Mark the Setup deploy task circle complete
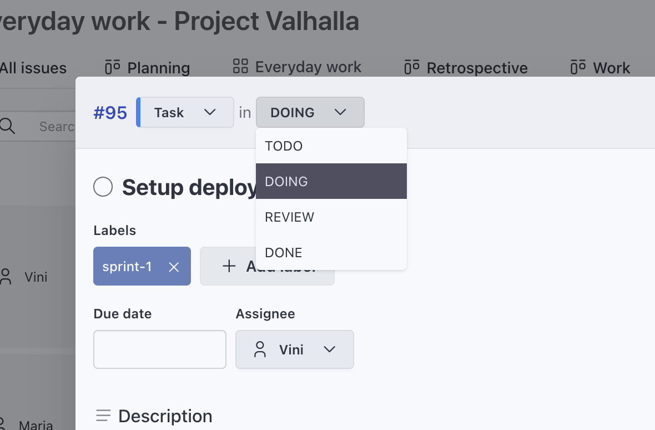The height and width of the screenshot is (430, 655). pos(103,187)
